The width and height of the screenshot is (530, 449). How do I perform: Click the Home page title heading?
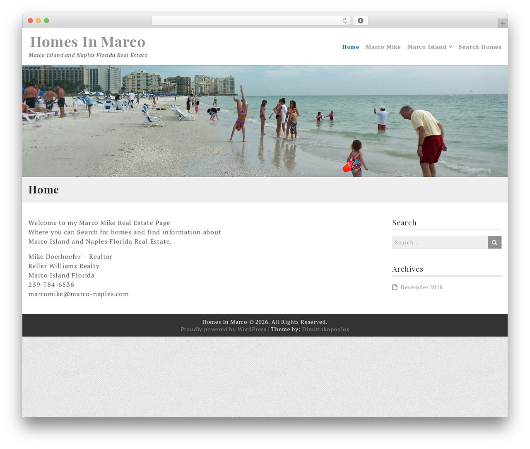click(x=43, y=190)
